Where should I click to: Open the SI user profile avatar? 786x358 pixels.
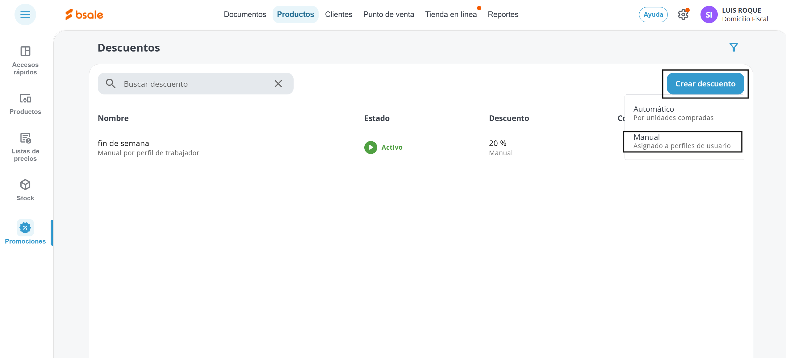tap(709, 15)
